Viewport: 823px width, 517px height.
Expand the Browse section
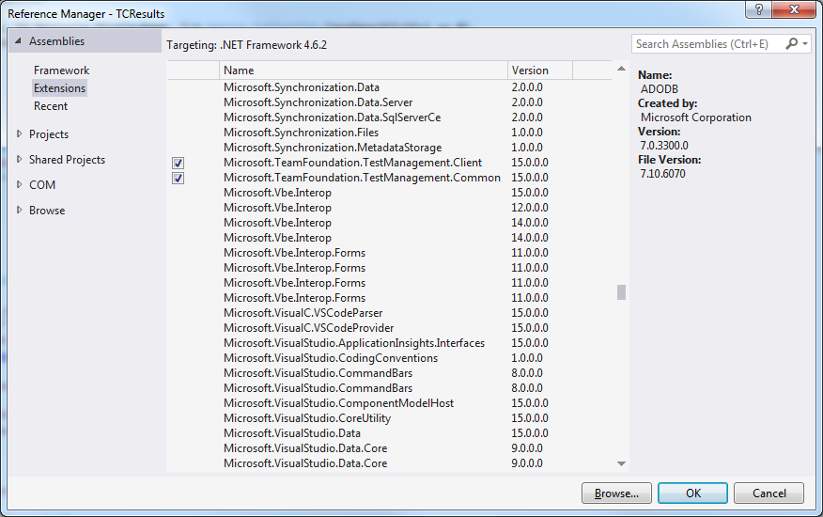pyautogui.click(x=20, y=210)
